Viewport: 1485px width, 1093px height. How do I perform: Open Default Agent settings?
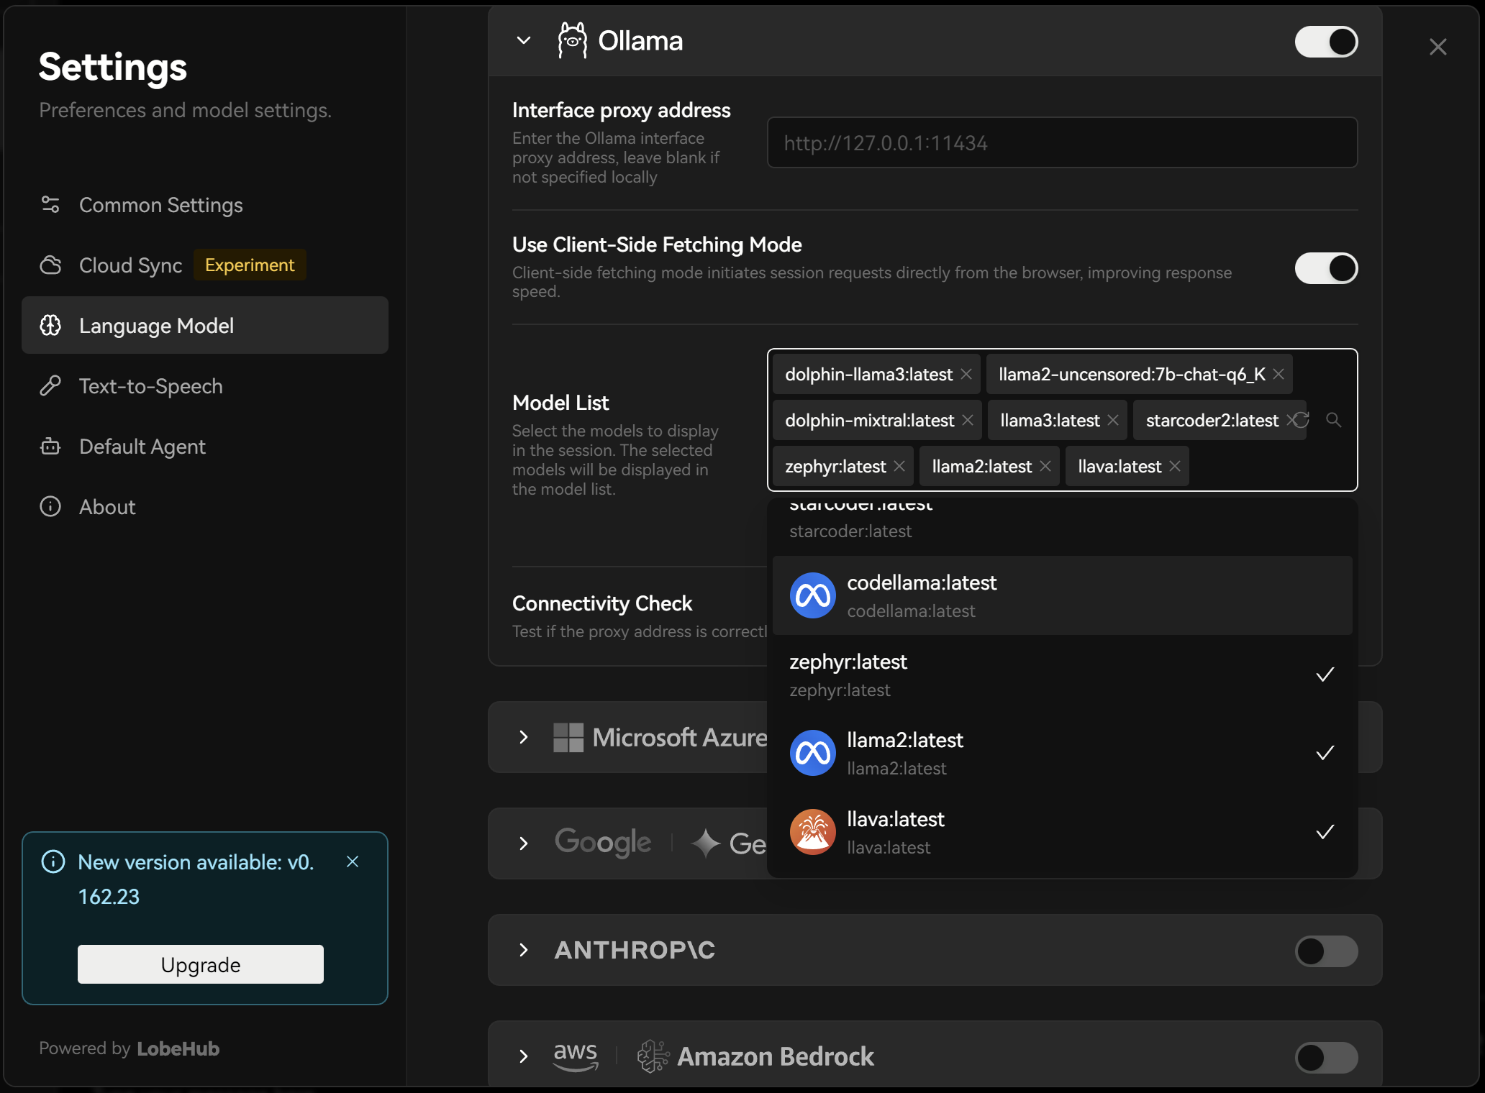[205, 447]
